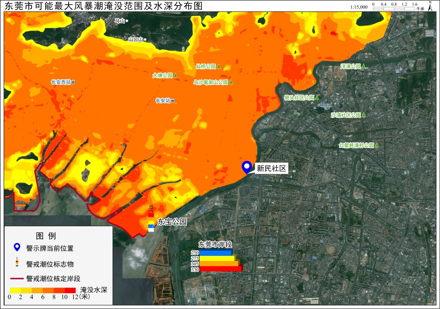Click the 警戒潮位核定岸段 legend text
The width and height of the screenshot is (440, 309).
(x=53, y=279)
